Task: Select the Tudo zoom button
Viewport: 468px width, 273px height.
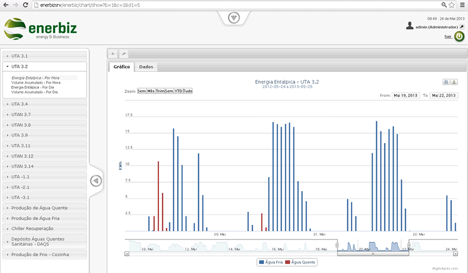Action: point(188,91)
